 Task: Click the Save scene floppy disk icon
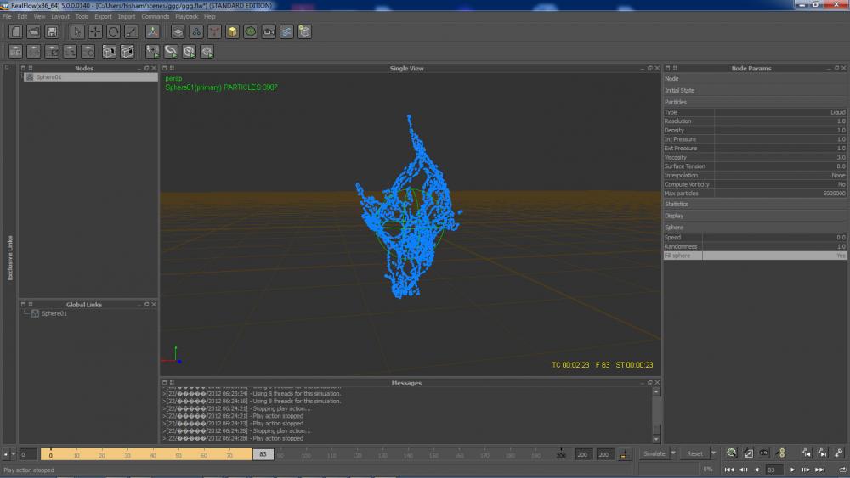tap(52, 31)
